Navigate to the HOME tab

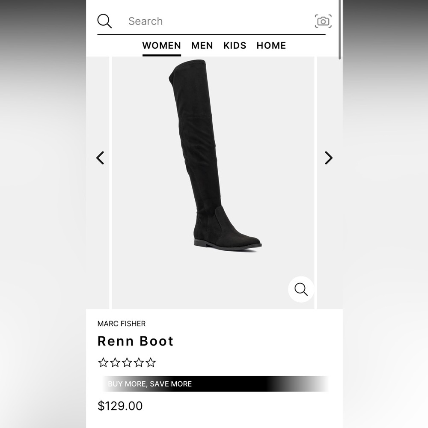pos(271,45)
